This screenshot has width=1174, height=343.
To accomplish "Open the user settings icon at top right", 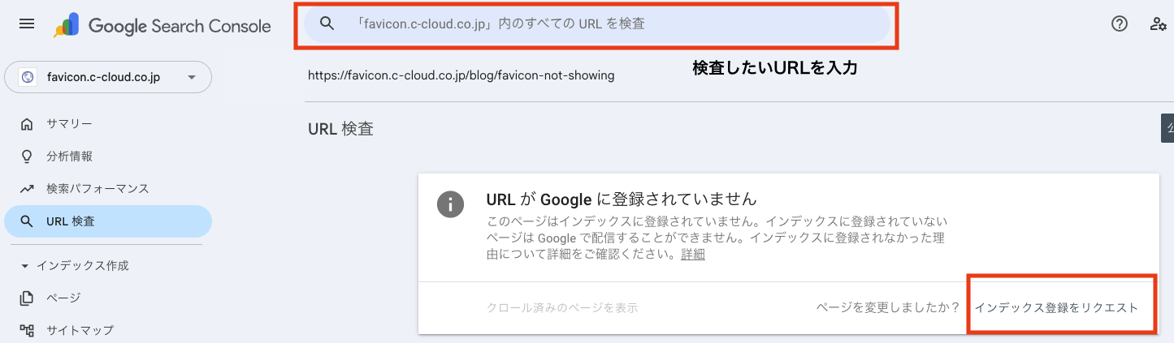I will click(1158, 24).
